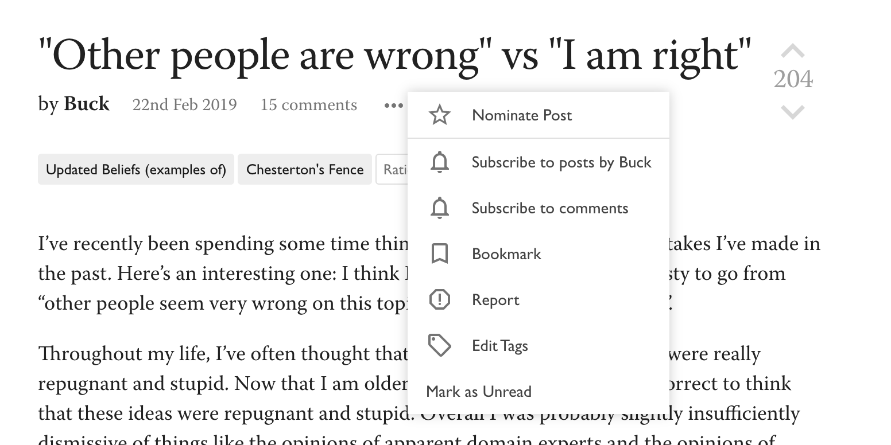Downvote the post with the down arrow
891x445 pixels.
(x=793, y=111)
